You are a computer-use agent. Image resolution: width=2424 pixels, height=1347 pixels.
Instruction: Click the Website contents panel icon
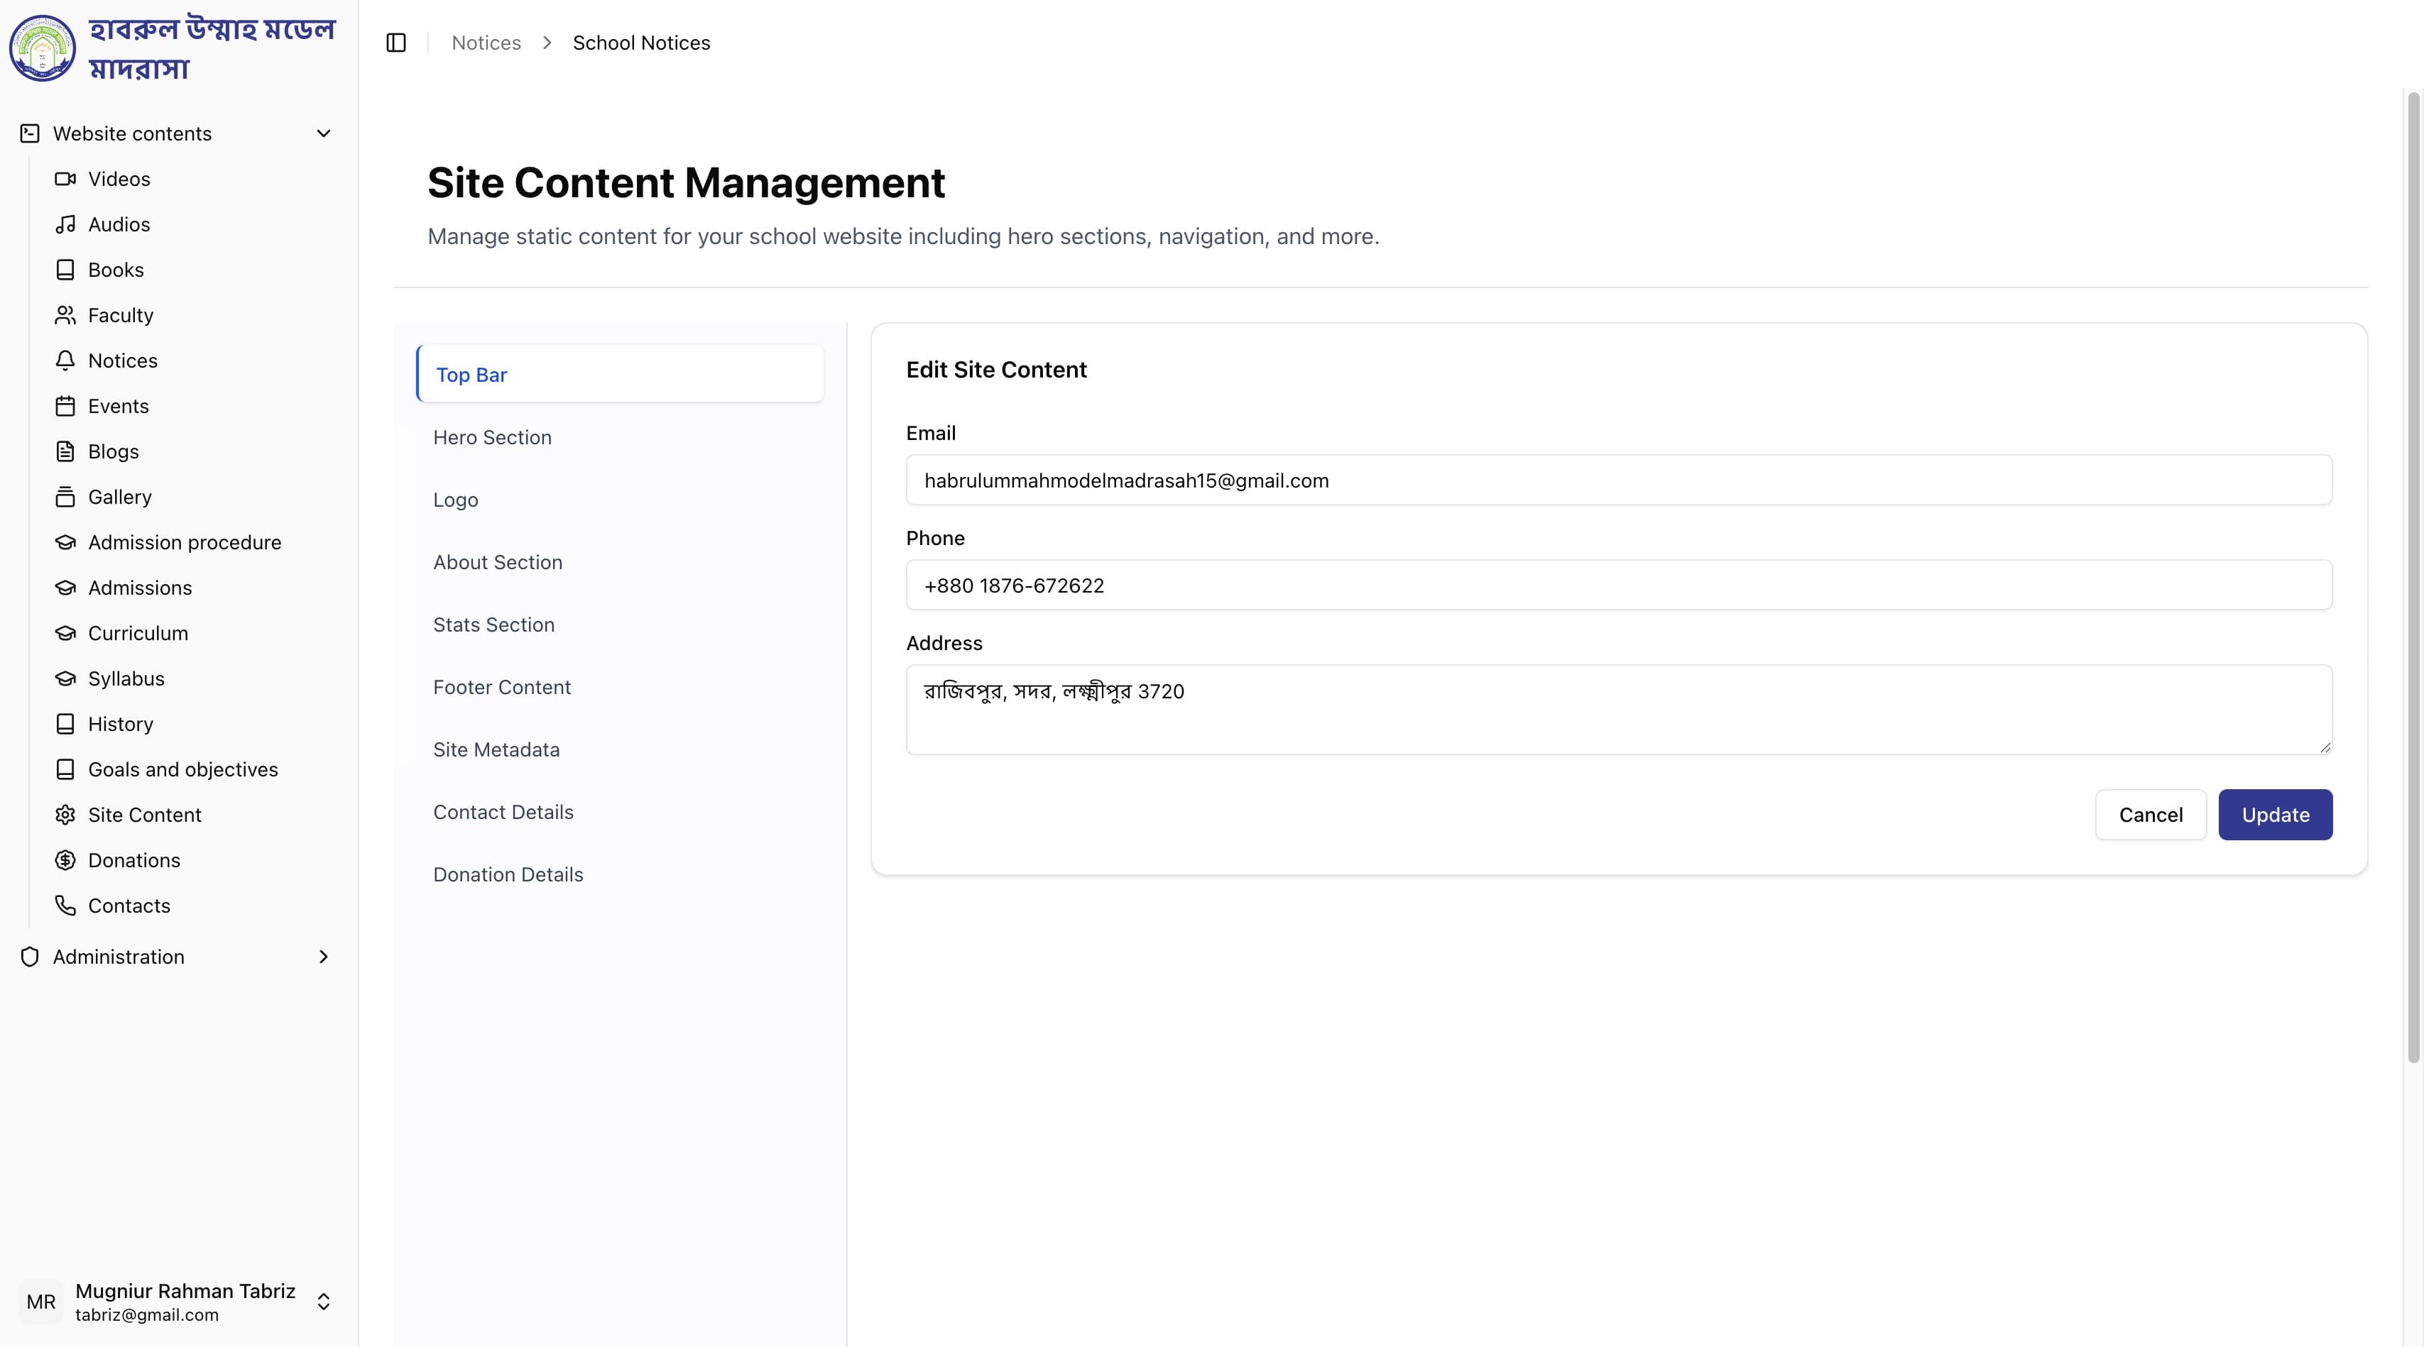pos(30,133)
